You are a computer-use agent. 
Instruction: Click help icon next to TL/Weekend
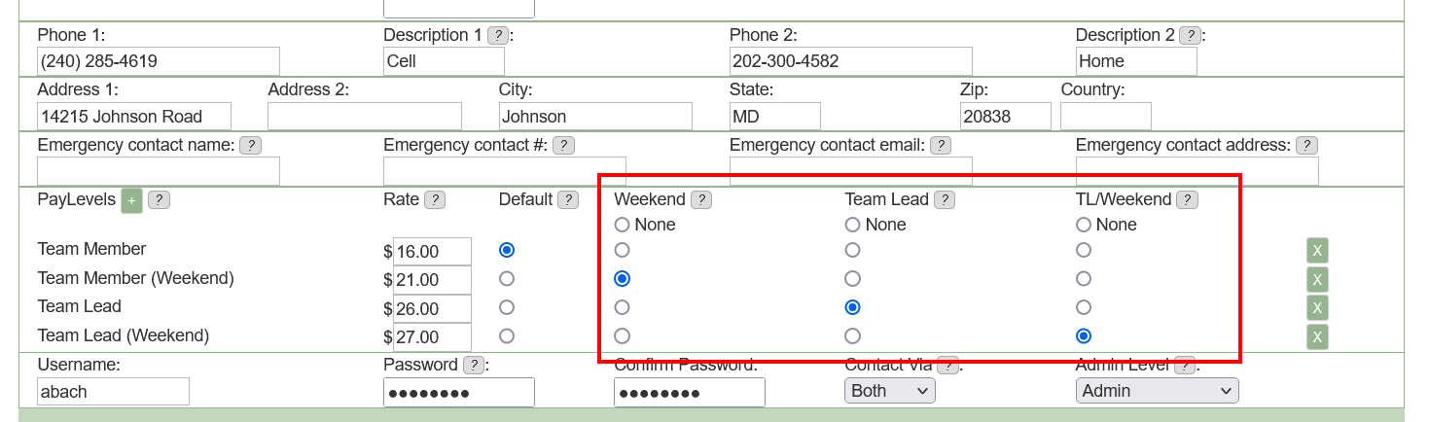pyautogui.click(x=1187, y=199)
